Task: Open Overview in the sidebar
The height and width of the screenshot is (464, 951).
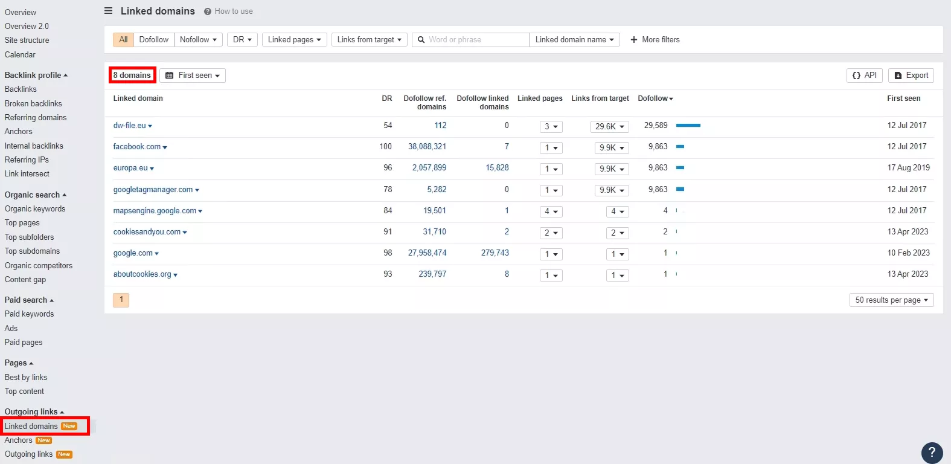Action: coord(21,12)
